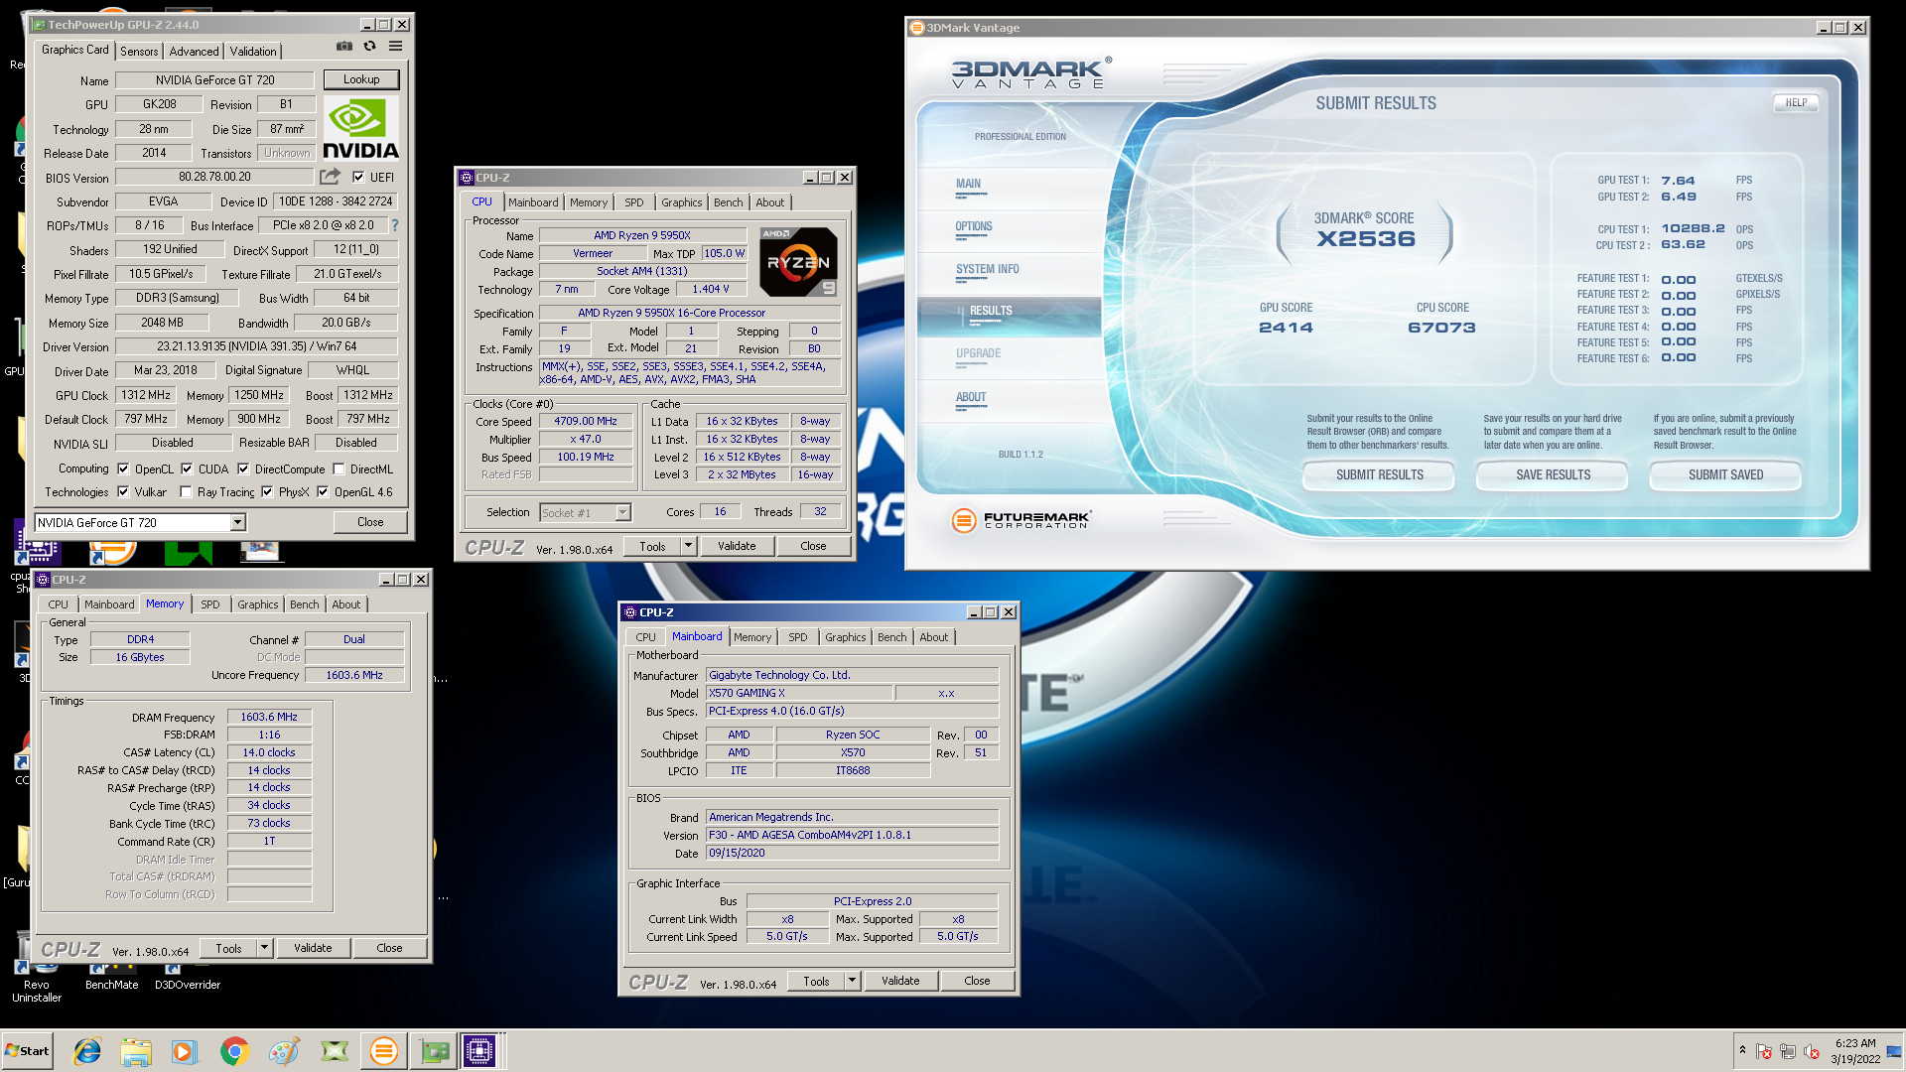
Task: Switch to 3DMark Vantage orange taskbar icon
Action: tap(383, 1051)
